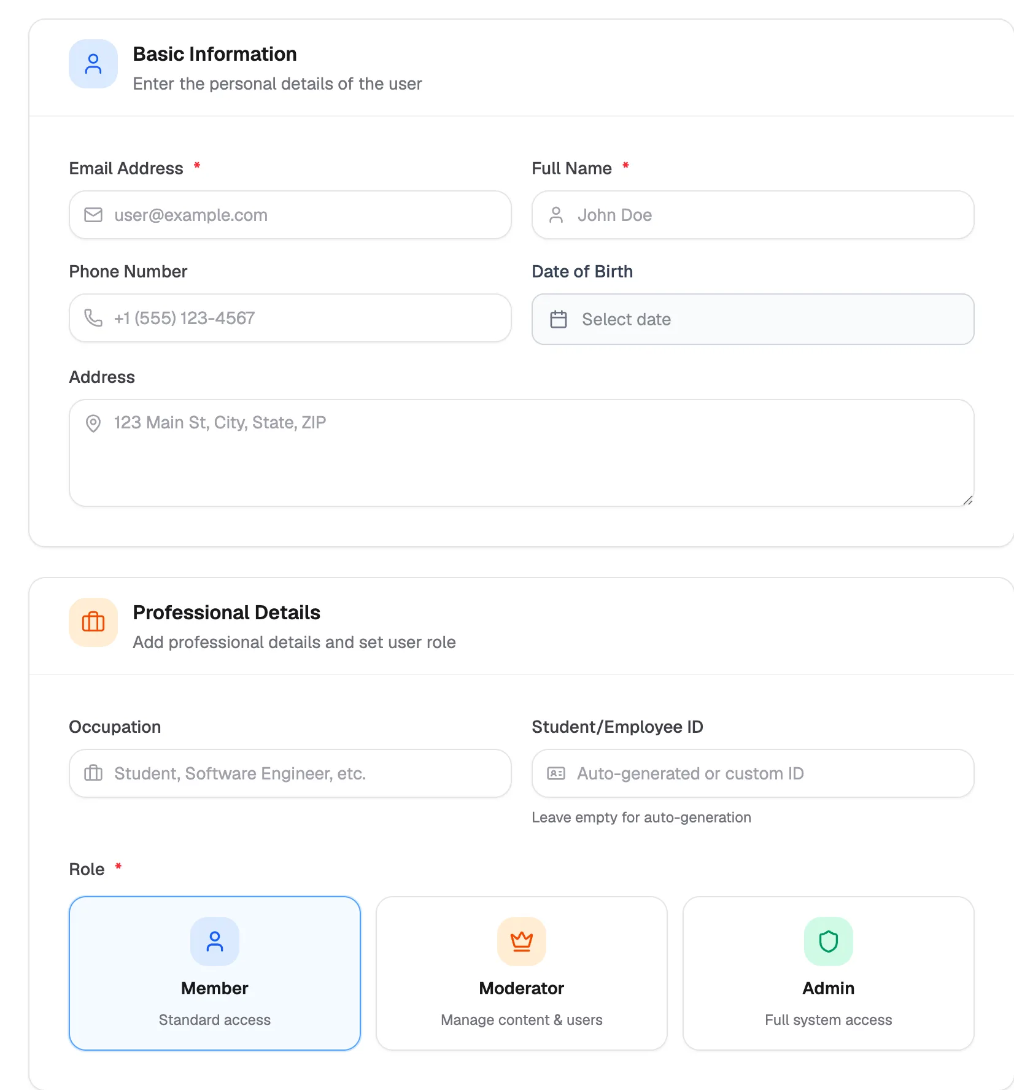Click the Address textarea resize handle
Viewport: 1014px width, 1090px height.
[968, 500]
